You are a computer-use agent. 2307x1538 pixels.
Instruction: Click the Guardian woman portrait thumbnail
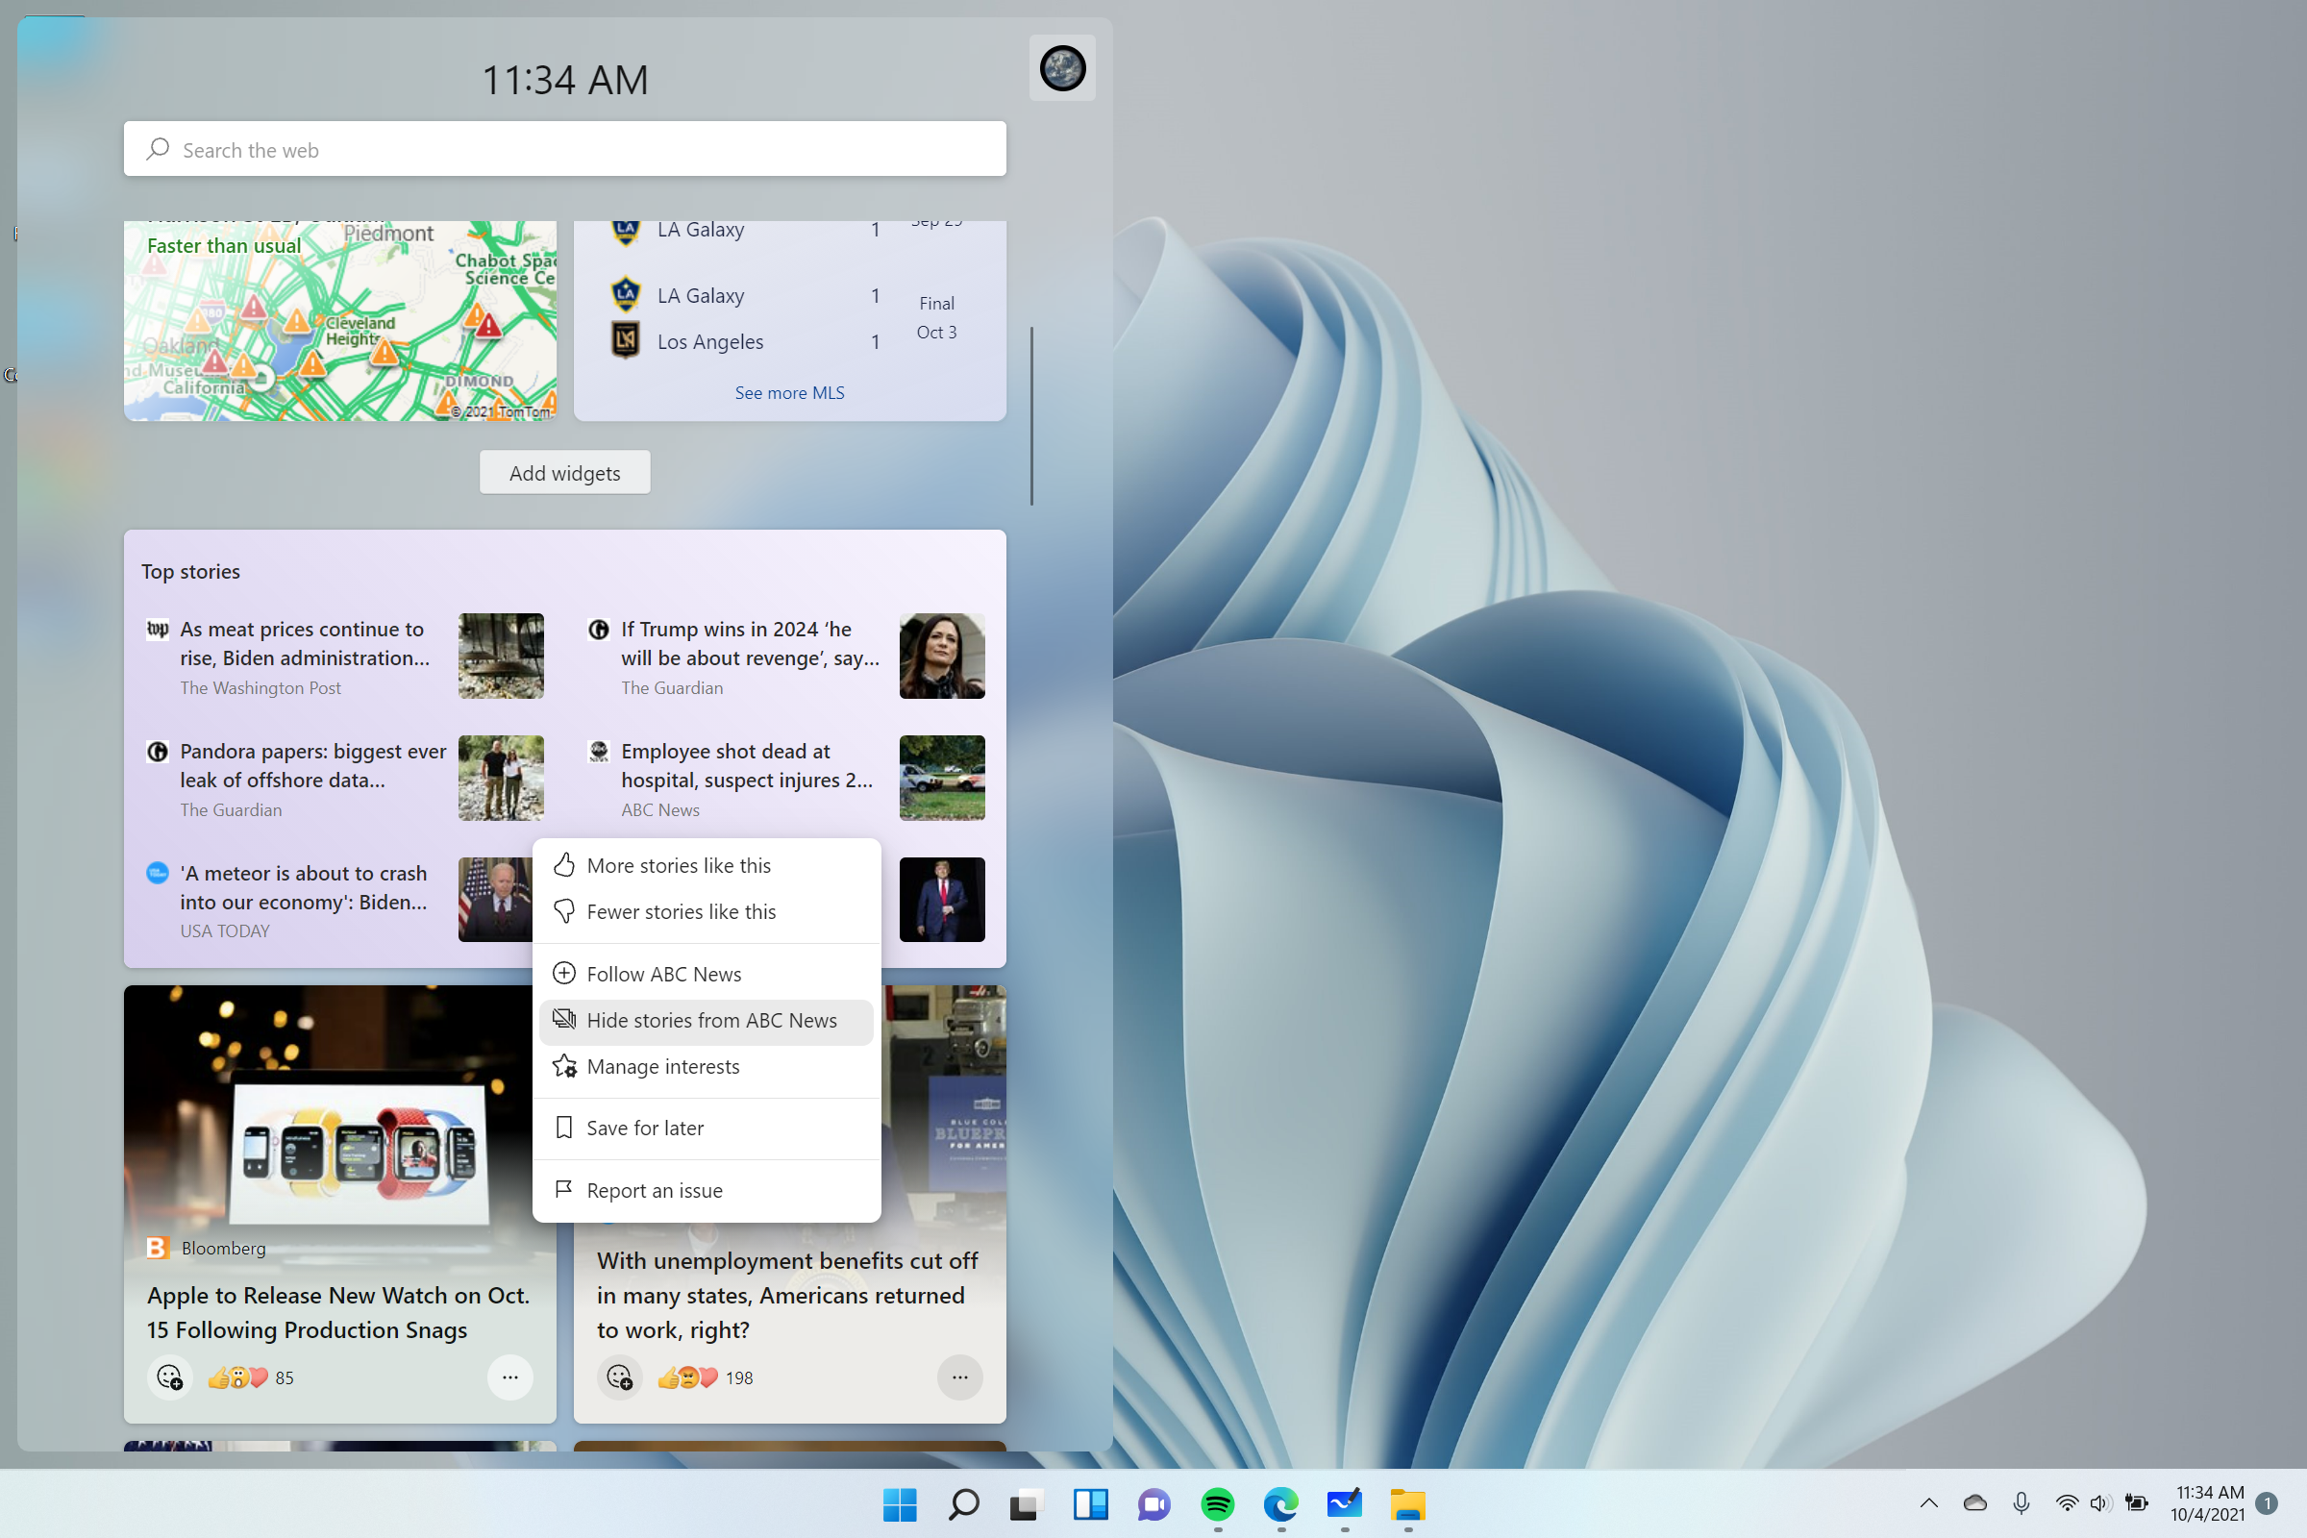point(942,657)
